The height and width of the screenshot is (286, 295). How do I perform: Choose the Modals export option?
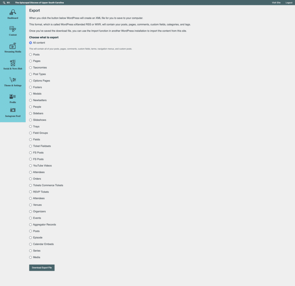point(31,94)
